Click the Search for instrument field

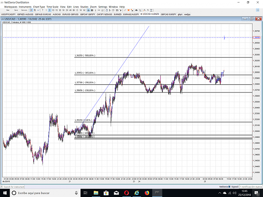tap(13, 187)
